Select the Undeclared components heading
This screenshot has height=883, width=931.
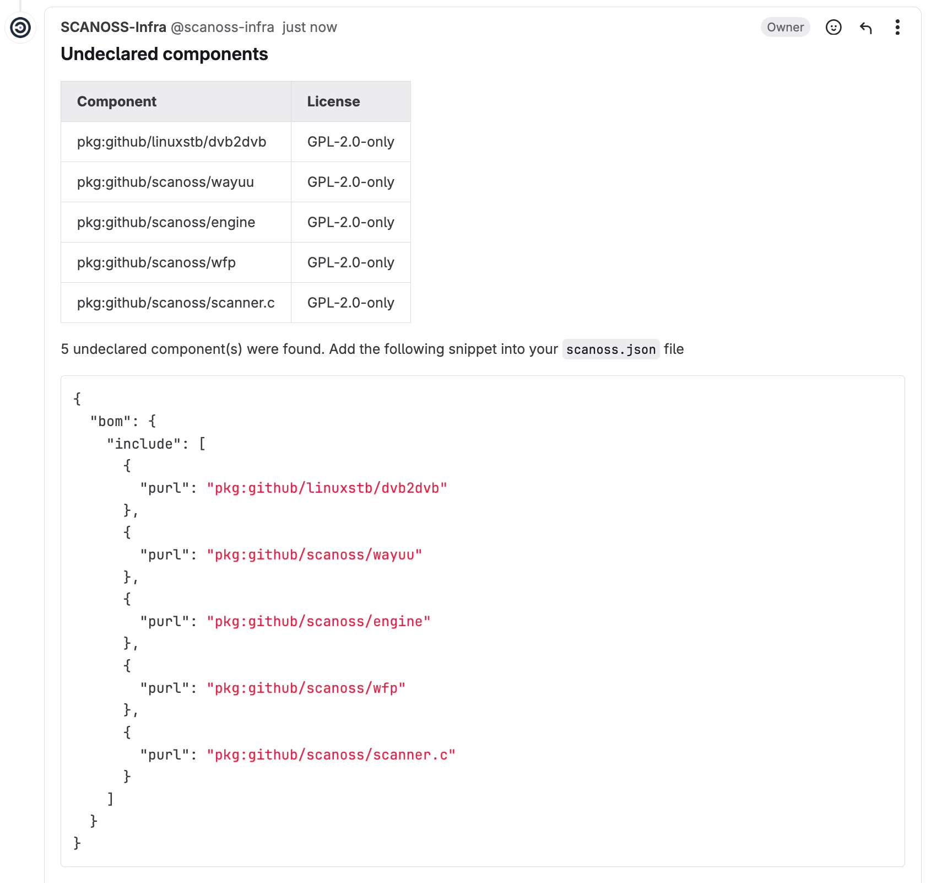coord(164,53)
